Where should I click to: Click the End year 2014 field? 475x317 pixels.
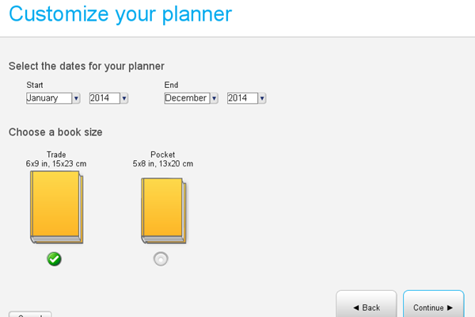tap(242, 98)
